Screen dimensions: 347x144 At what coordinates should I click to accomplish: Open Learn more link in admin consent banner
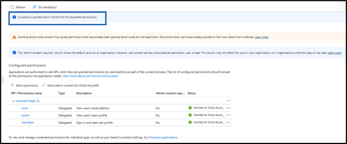click(x=335, y=53)
